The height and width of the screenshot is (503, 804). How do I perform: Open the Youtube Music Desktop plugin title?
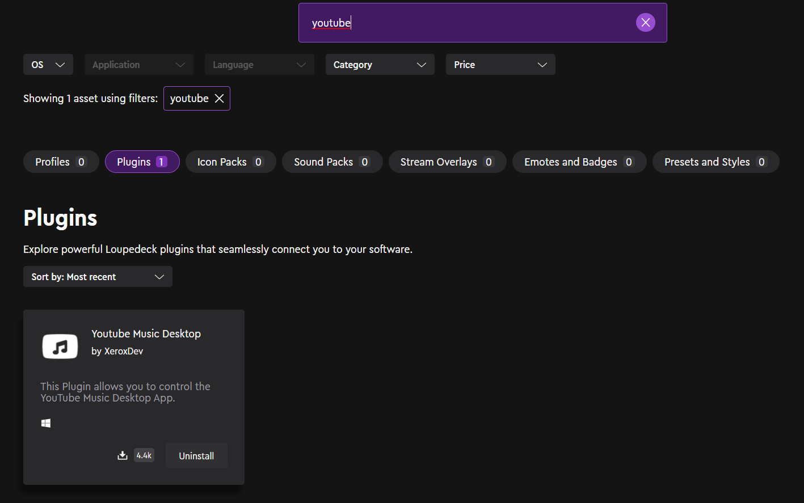pos(146,334)
